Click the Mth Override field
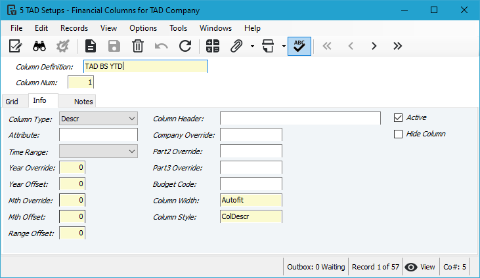This screenshot has width=480, height=278. [x=72, y=201]
